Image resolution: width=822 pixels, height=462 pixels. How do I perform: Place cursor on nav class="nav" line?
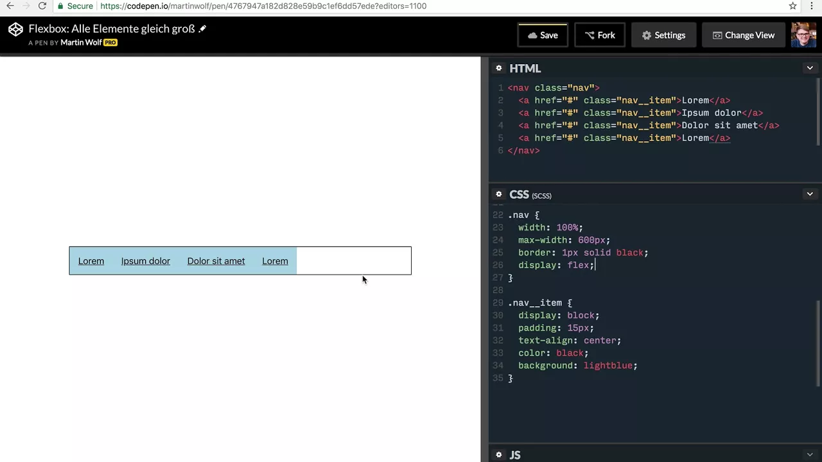[554, 88]
